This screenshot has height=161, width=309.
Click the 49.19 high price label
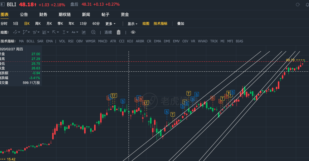click(290, 60)
